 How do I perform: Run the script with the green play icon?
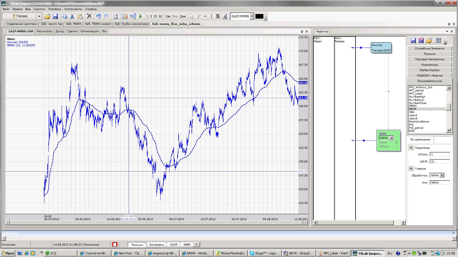tap(141, 16)
